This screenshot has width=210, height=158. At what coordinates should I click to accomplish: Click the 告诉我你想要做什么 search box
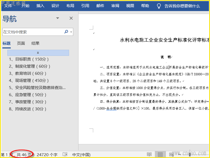pos(182,6)
